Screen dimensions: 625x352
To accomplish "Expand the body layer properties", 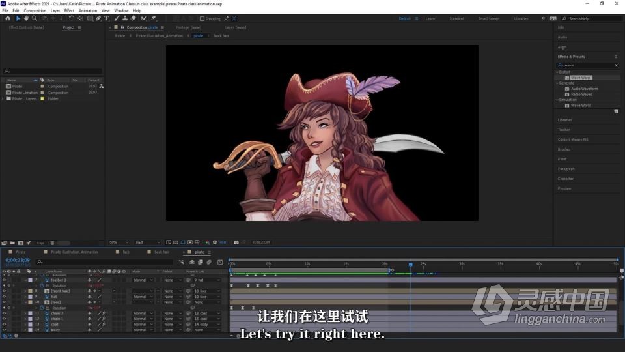I will (25, 330).
